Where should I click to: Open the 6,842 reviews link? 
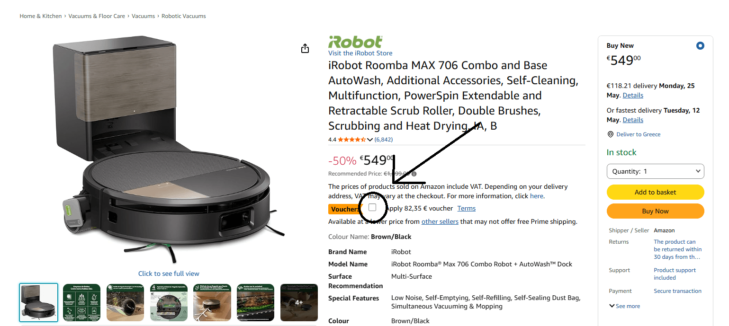point(384,140)
